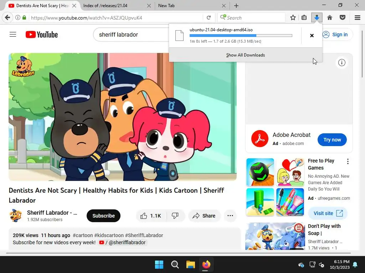Open ad info icon on sidebar ad

[x=342, y=63]
